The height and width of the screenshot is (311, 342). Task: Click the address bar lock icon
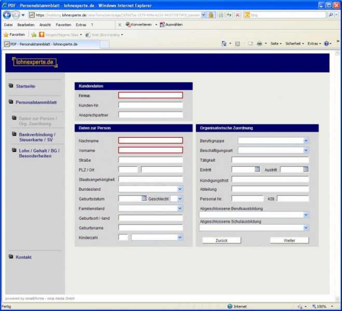tap(212, 15)
